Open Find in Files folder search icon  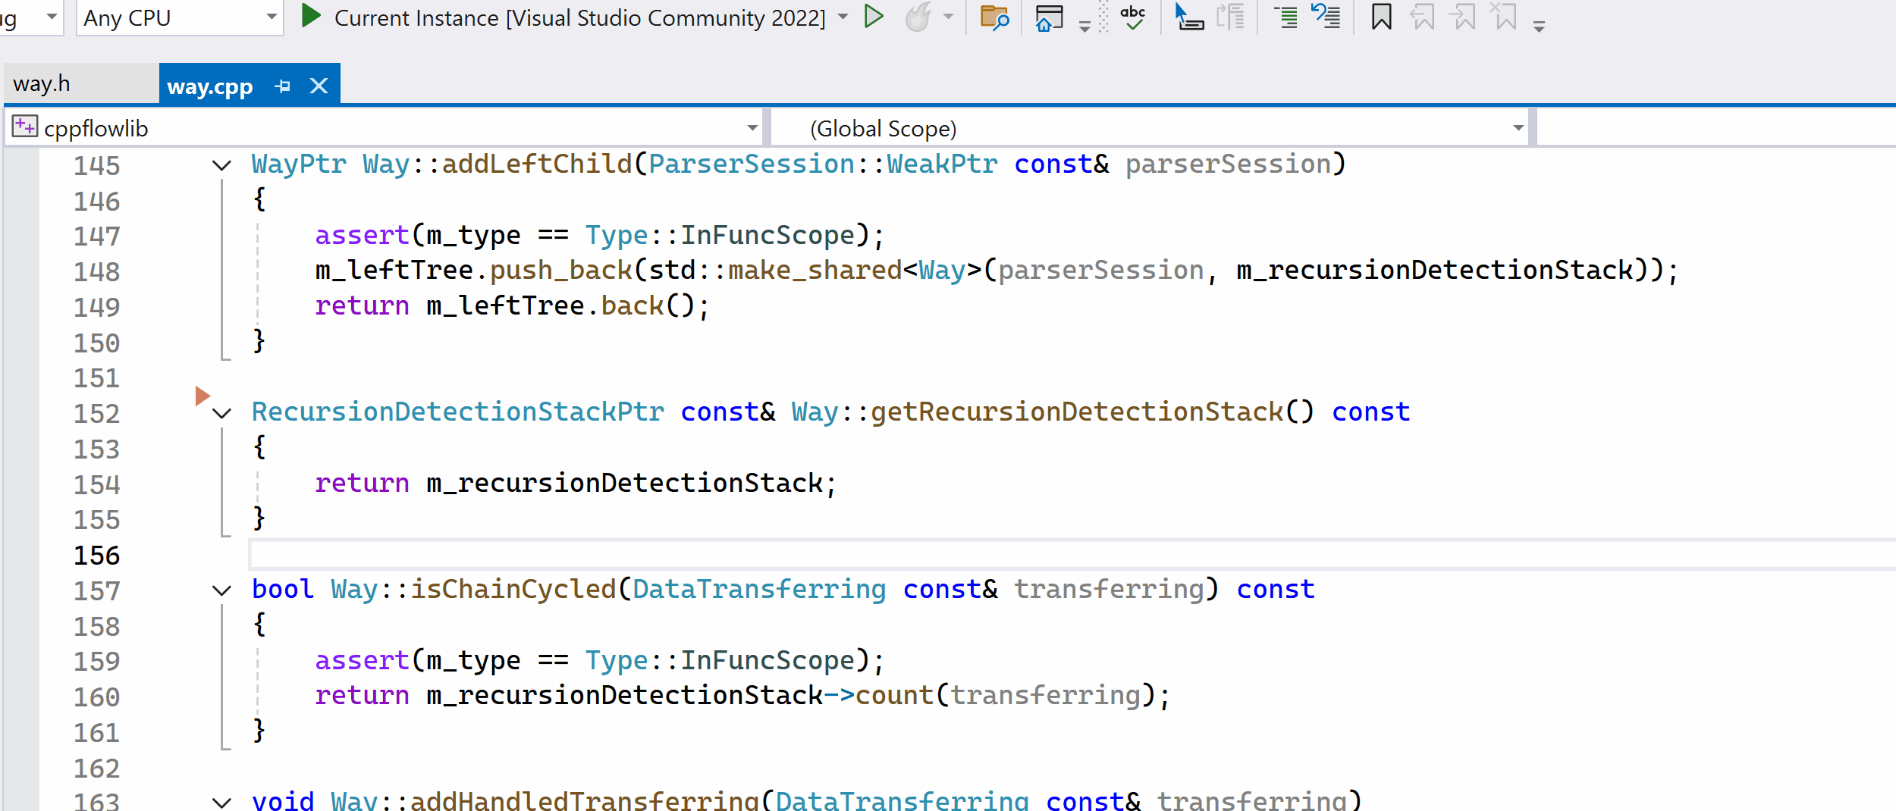pos(994,17)
